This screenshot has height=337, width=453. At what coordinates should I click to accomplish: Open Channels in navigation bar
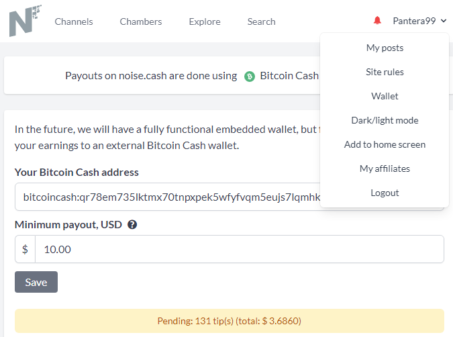pos(74,21)
